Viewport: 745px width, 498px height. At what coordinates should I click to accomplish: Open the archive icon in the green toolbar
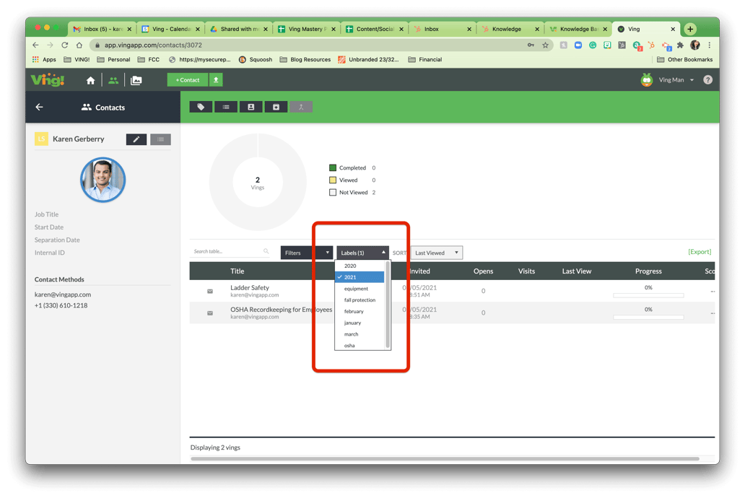[x=275, y=106]
